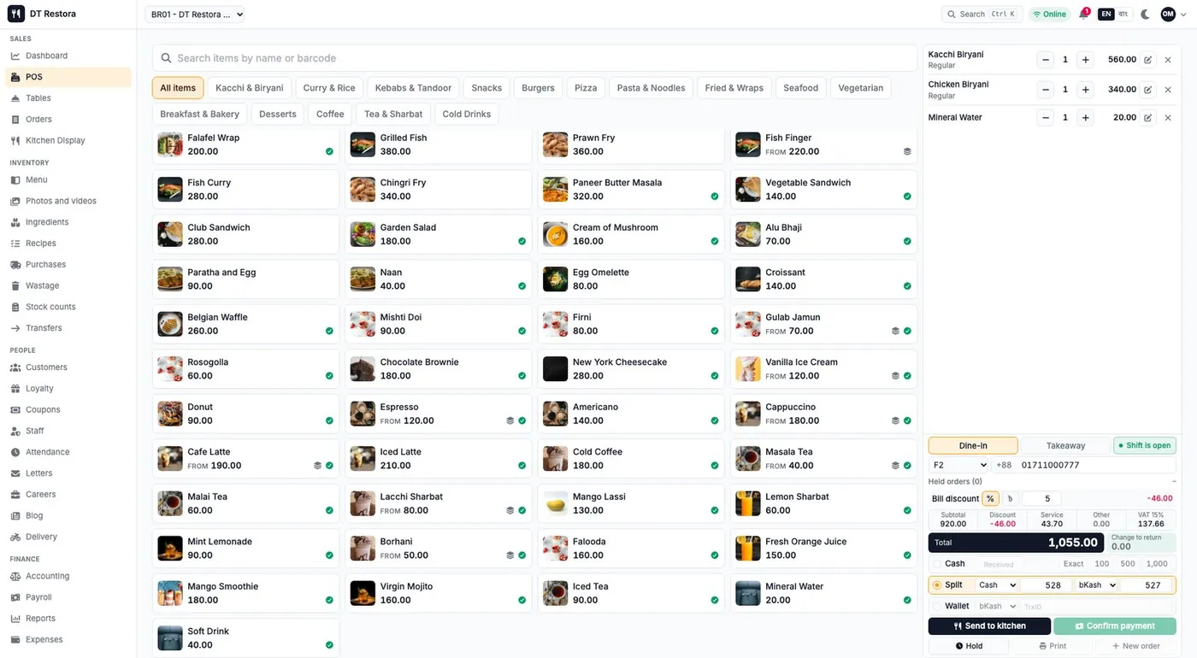Switch to dark mode with the moon icon
The width and height of the screenshot is (1197, 658).
(x=1146, y=15)
